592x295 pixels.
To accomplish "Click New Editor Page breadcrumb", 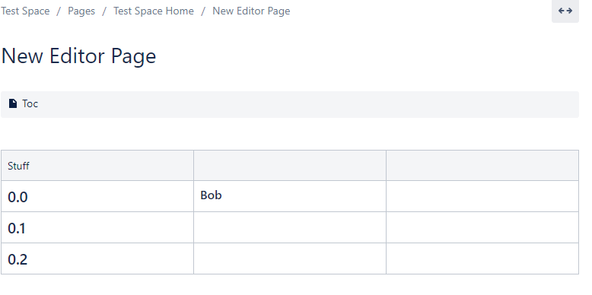I will pyautogui.click(x=251, y=11).
